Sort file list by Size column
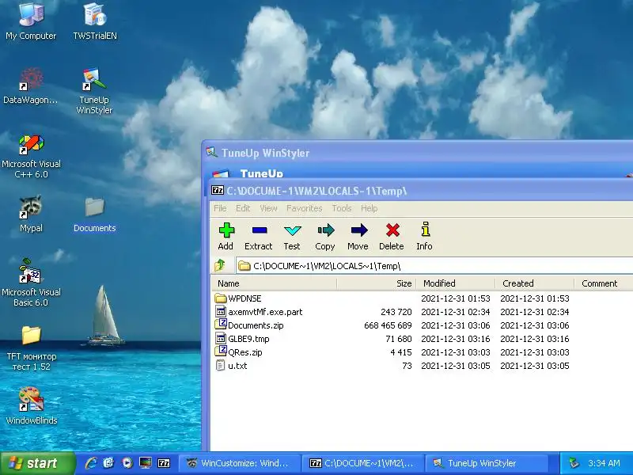 [x=377, y=283]
